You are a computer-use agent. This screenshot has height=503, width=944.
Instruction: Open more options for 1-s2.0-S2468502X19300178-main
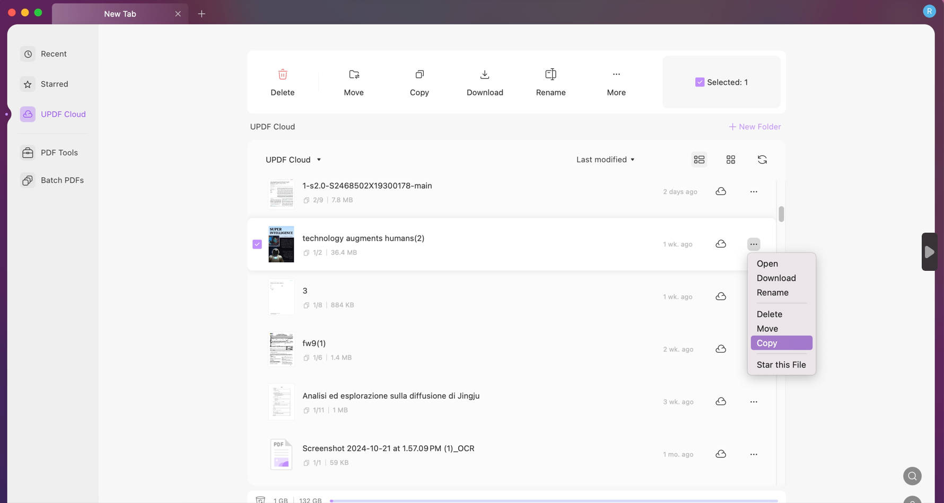coord(754,191)
